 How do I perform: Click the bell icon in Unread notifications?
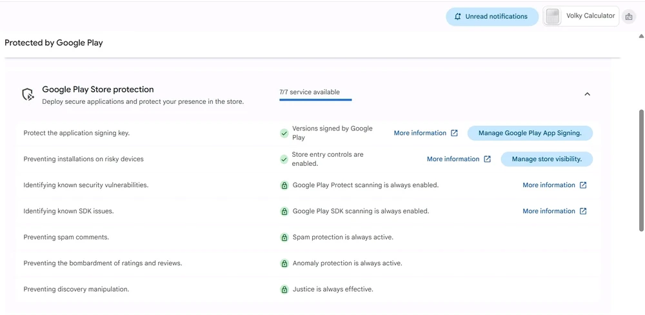(457, 17)
